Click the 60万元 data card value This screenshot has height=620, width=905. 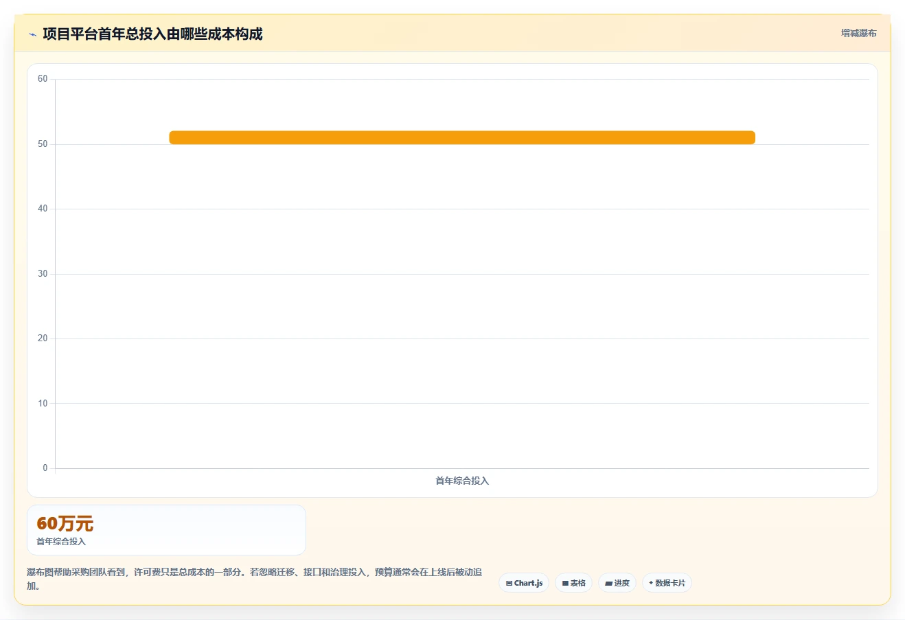65,524
